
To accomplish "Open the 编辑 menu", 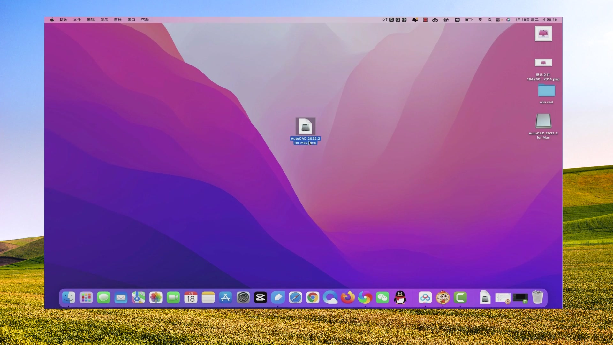I will (91, 19).
